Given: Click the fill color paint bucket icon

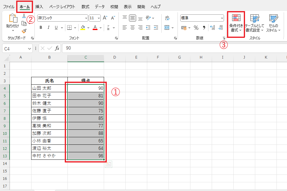Looking at the screenshot, I should coord(83,28).
